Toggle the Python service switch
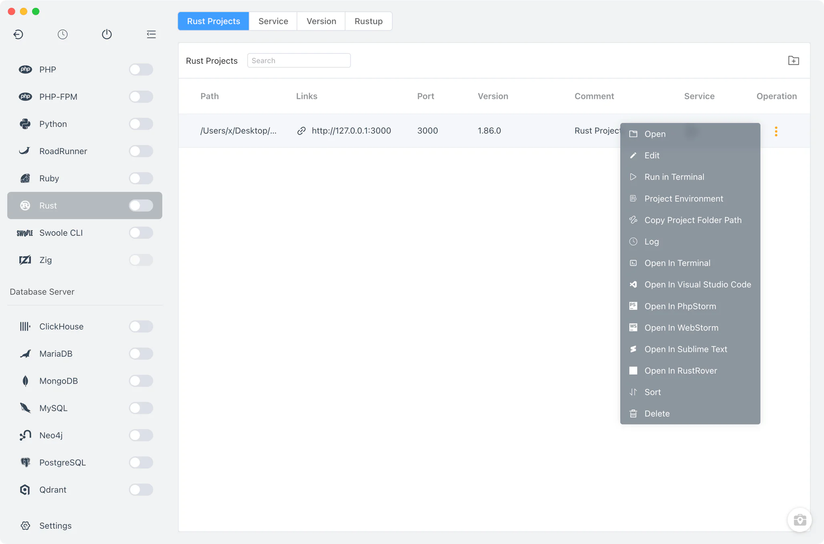824x544 pixels. click(x=141, y=124)
